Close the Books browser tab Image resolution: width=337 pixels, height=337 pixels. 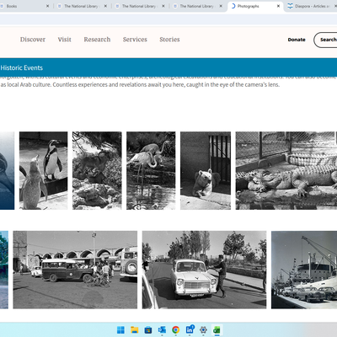click(47, 6)
